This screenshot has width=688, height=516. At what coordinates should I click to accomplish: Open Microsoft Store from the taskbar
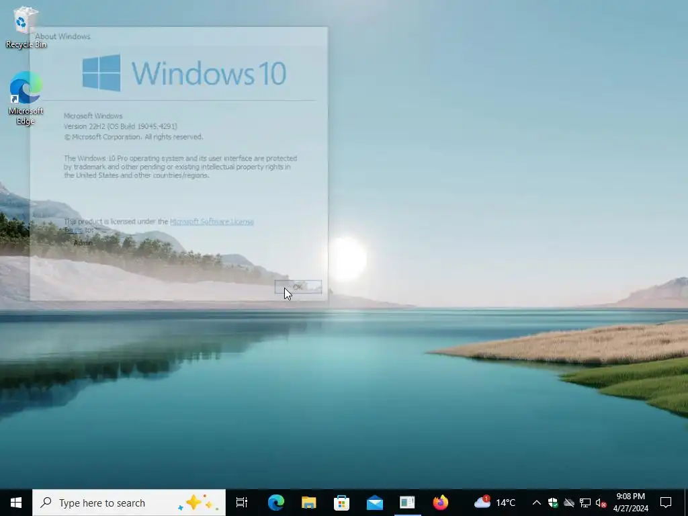coord(342,503)
